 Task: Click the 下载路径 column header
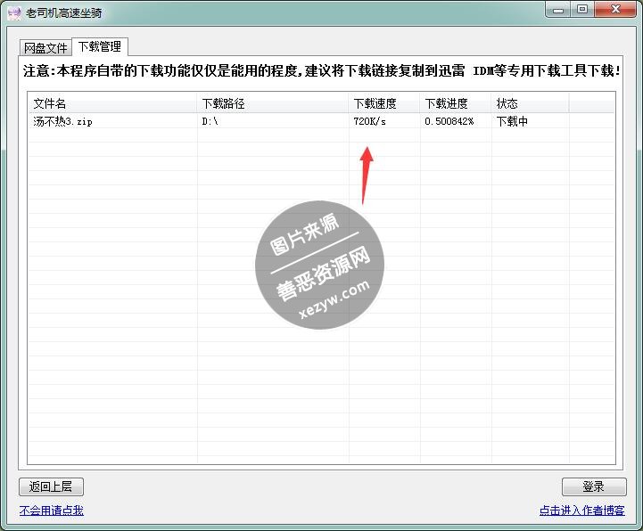coord(273,103)
